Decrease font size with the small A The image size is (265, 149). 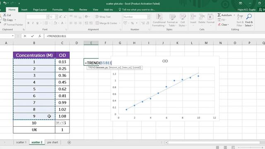coord(65,17)
